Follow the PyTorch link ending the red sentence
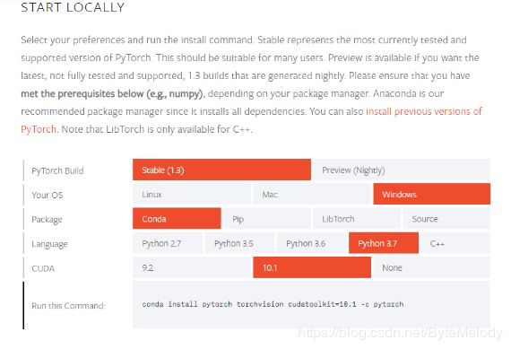The image size is (511, 349). (39, 129)
